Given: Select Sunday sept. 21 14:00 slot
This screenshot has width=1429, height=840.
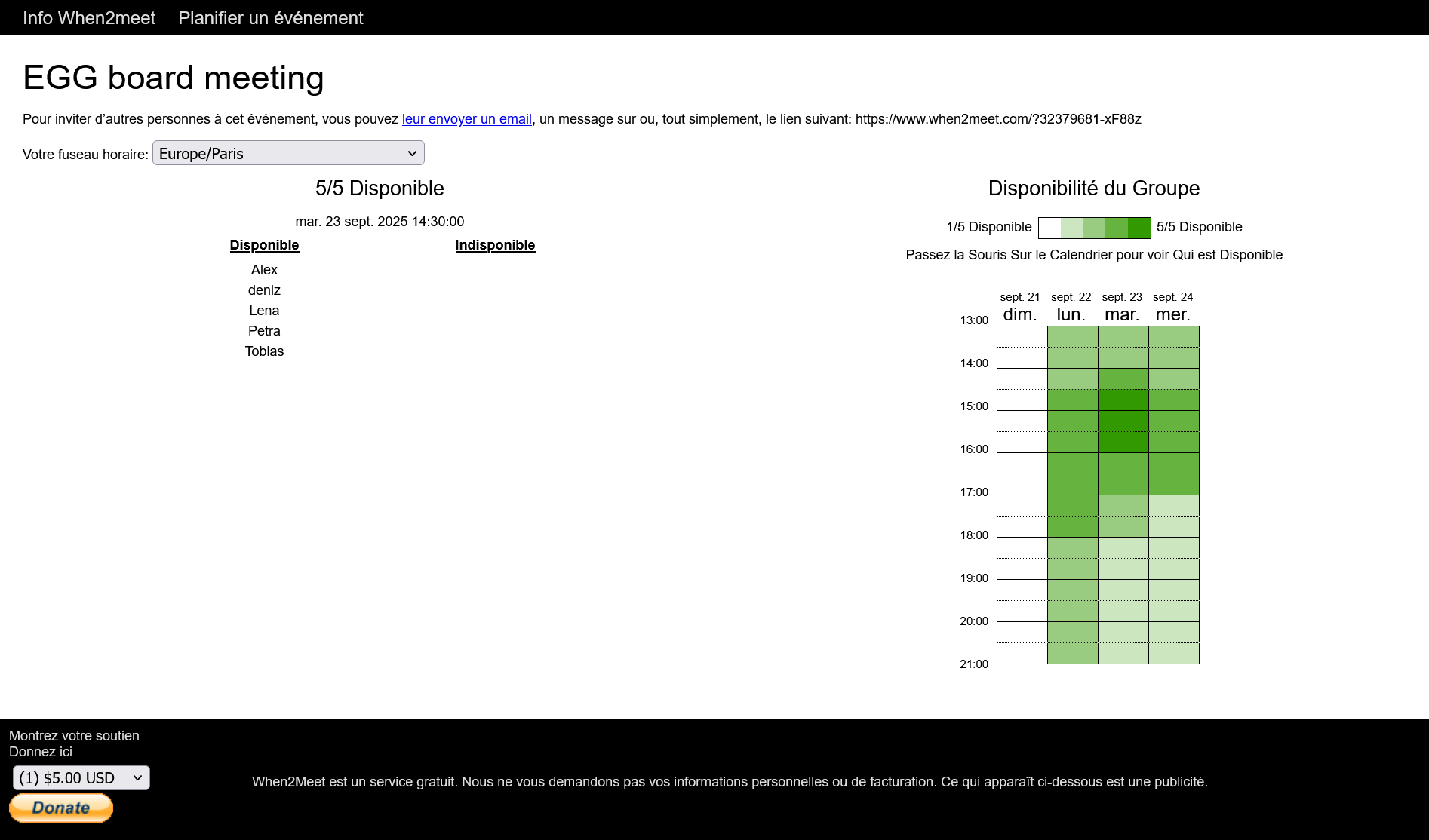Looking at the screenshot, I should 1022,379.
